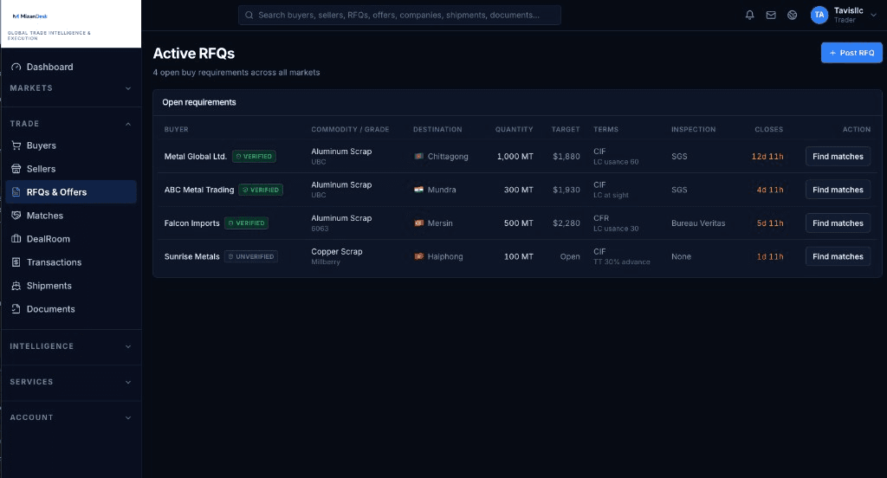Viewport: 887px width, 478px height.
Task: Open Documents page
Action: [x=71, y=309]
